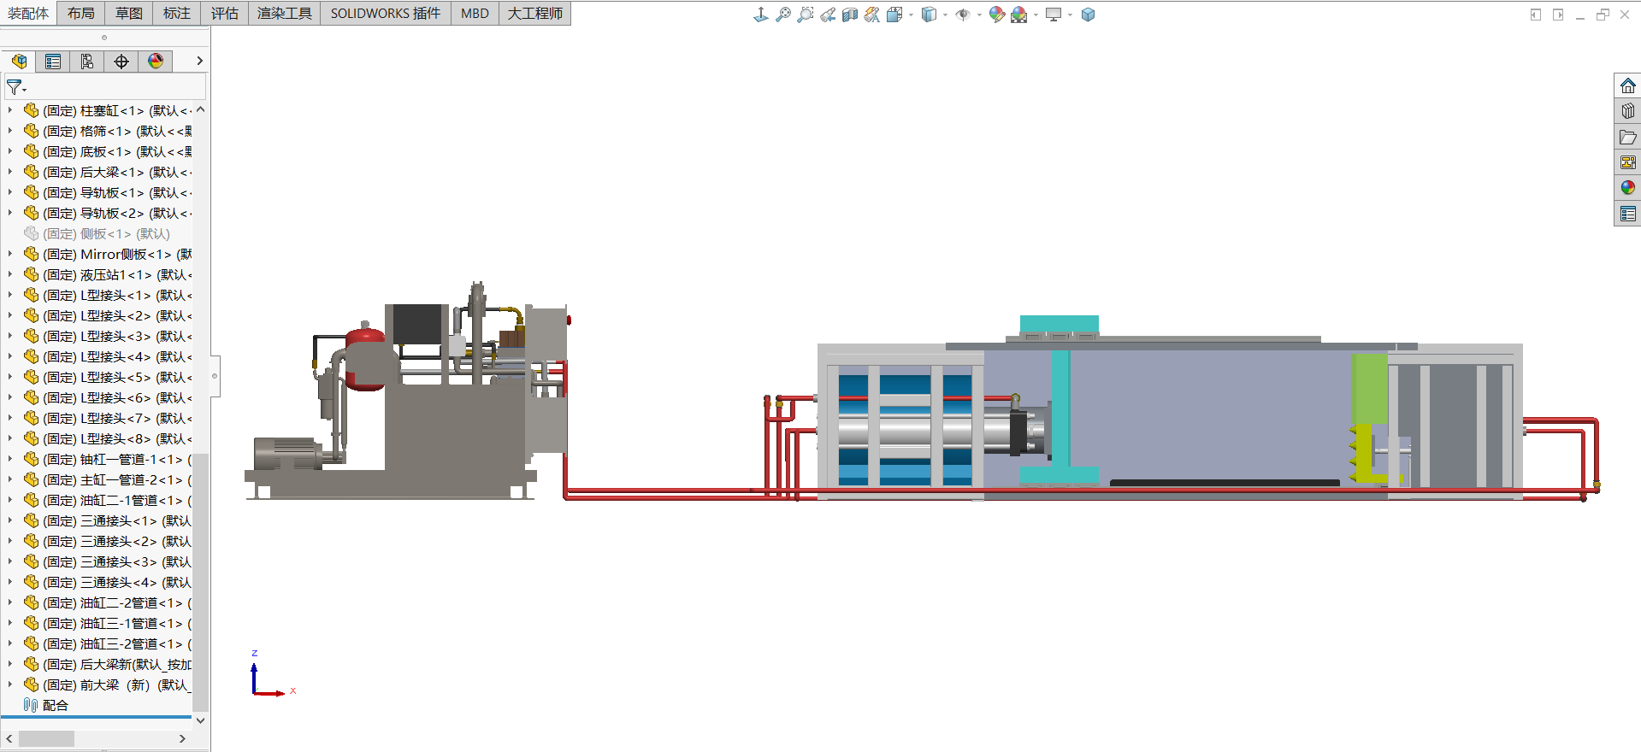
Task: Switch to ConfigurationManager tab
Action: pos(87,61)
